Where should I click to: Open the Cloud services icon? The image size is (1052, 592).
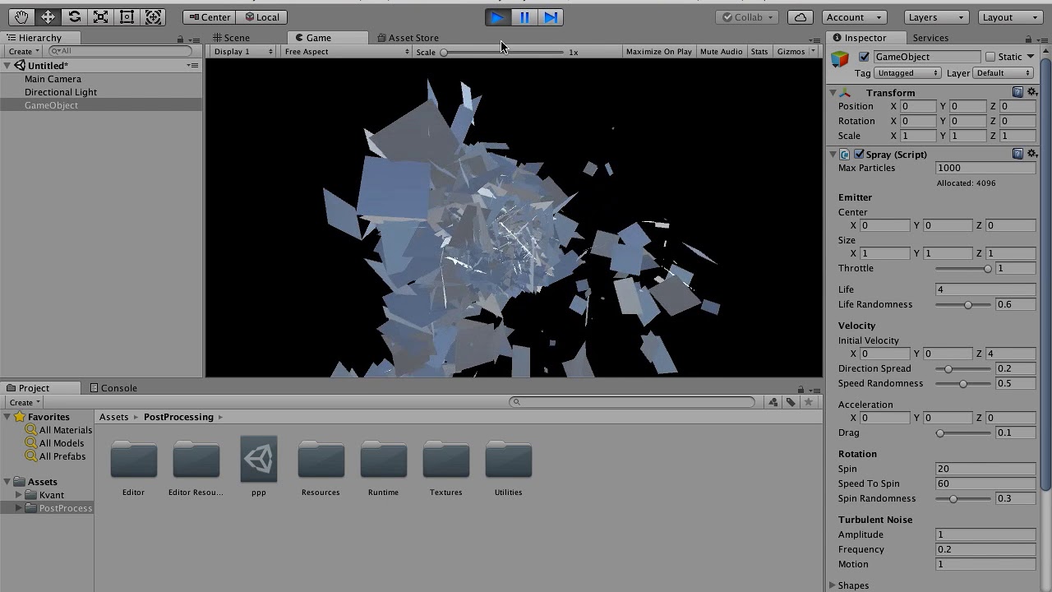click(801, 16)
